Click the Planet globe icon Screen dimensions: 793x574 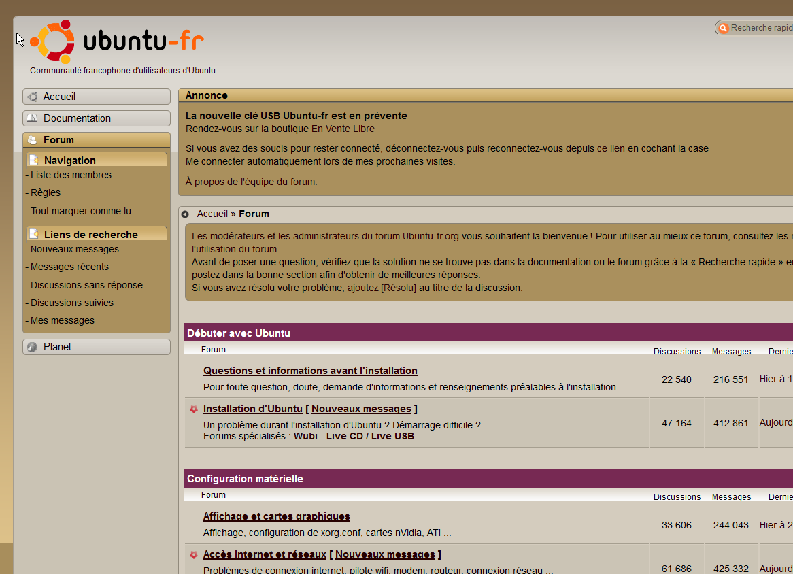33,347
